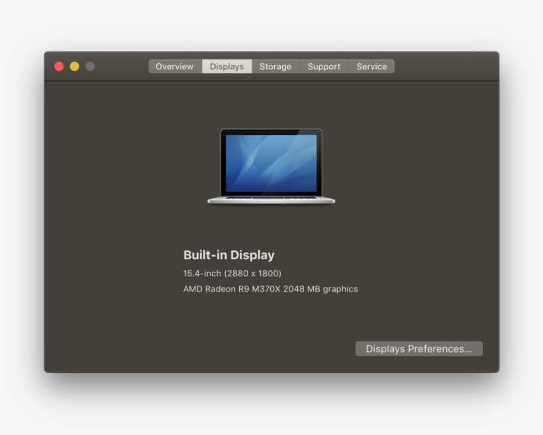The image size is (543, 435).
Task: Click the Built-in Display heading
Action: [x=229, y=255]
